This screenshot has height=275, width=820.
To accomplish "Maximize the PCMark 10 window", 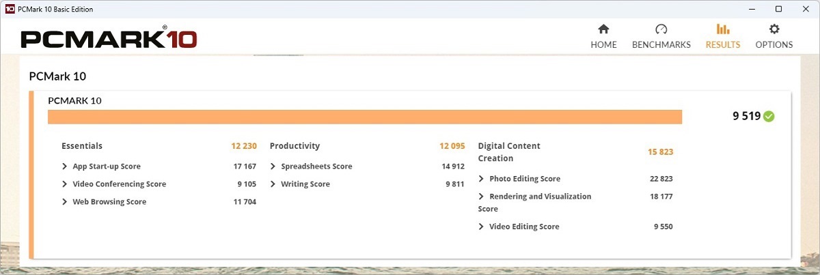I will tap(778, 9).
